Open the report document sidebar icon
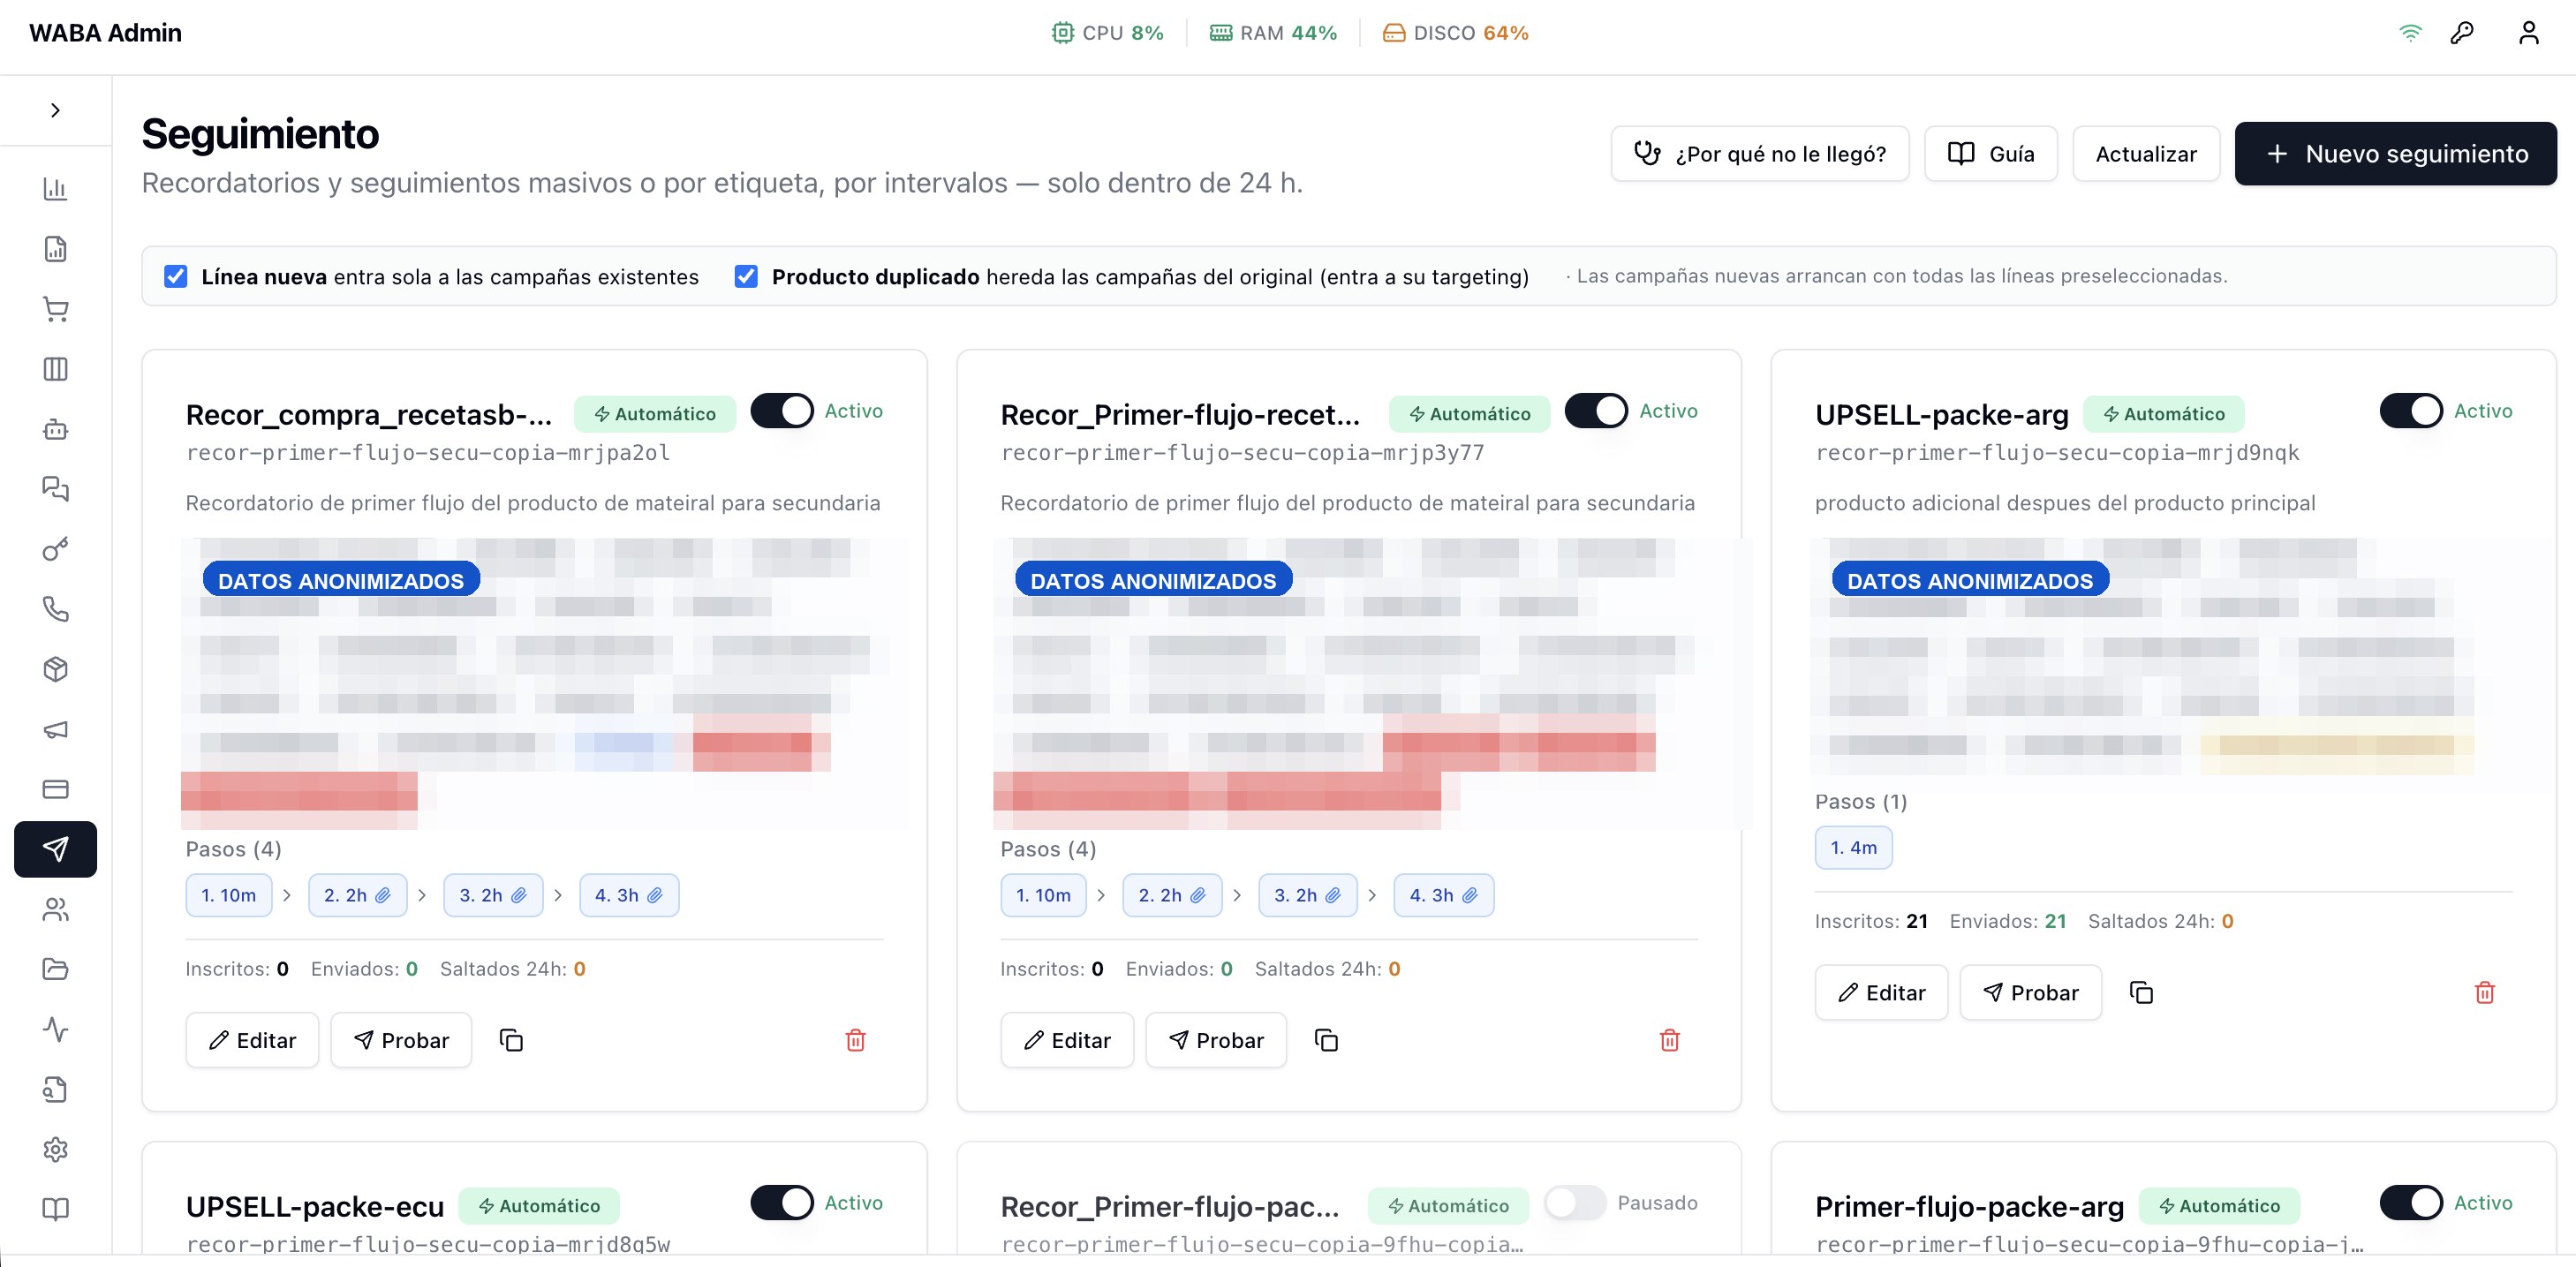The image size is (2576, 1267). (x=55, y=249)
